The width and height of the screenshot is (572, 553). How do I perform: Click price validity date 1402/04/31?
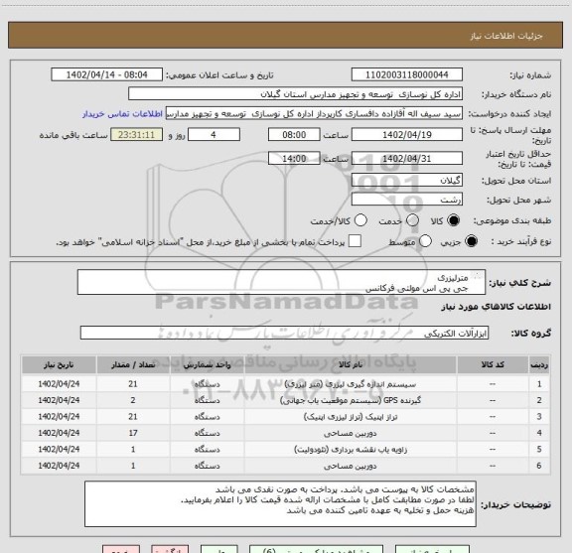pos(407,158)
